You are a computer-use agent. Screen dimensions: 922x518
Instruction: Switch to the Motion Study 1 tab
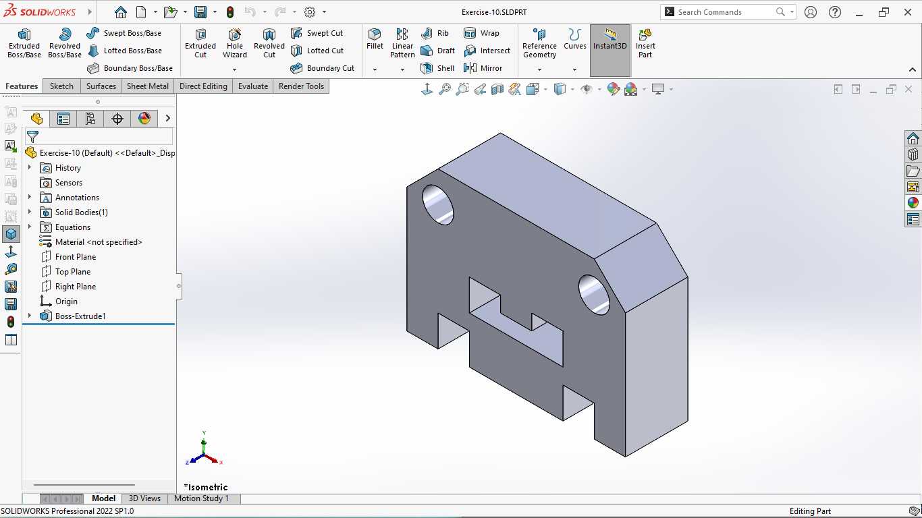(x=202, y=498)
